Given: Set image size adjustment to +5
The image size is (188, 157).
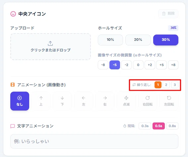Looking at the screenshot, I should click(161, 65).
